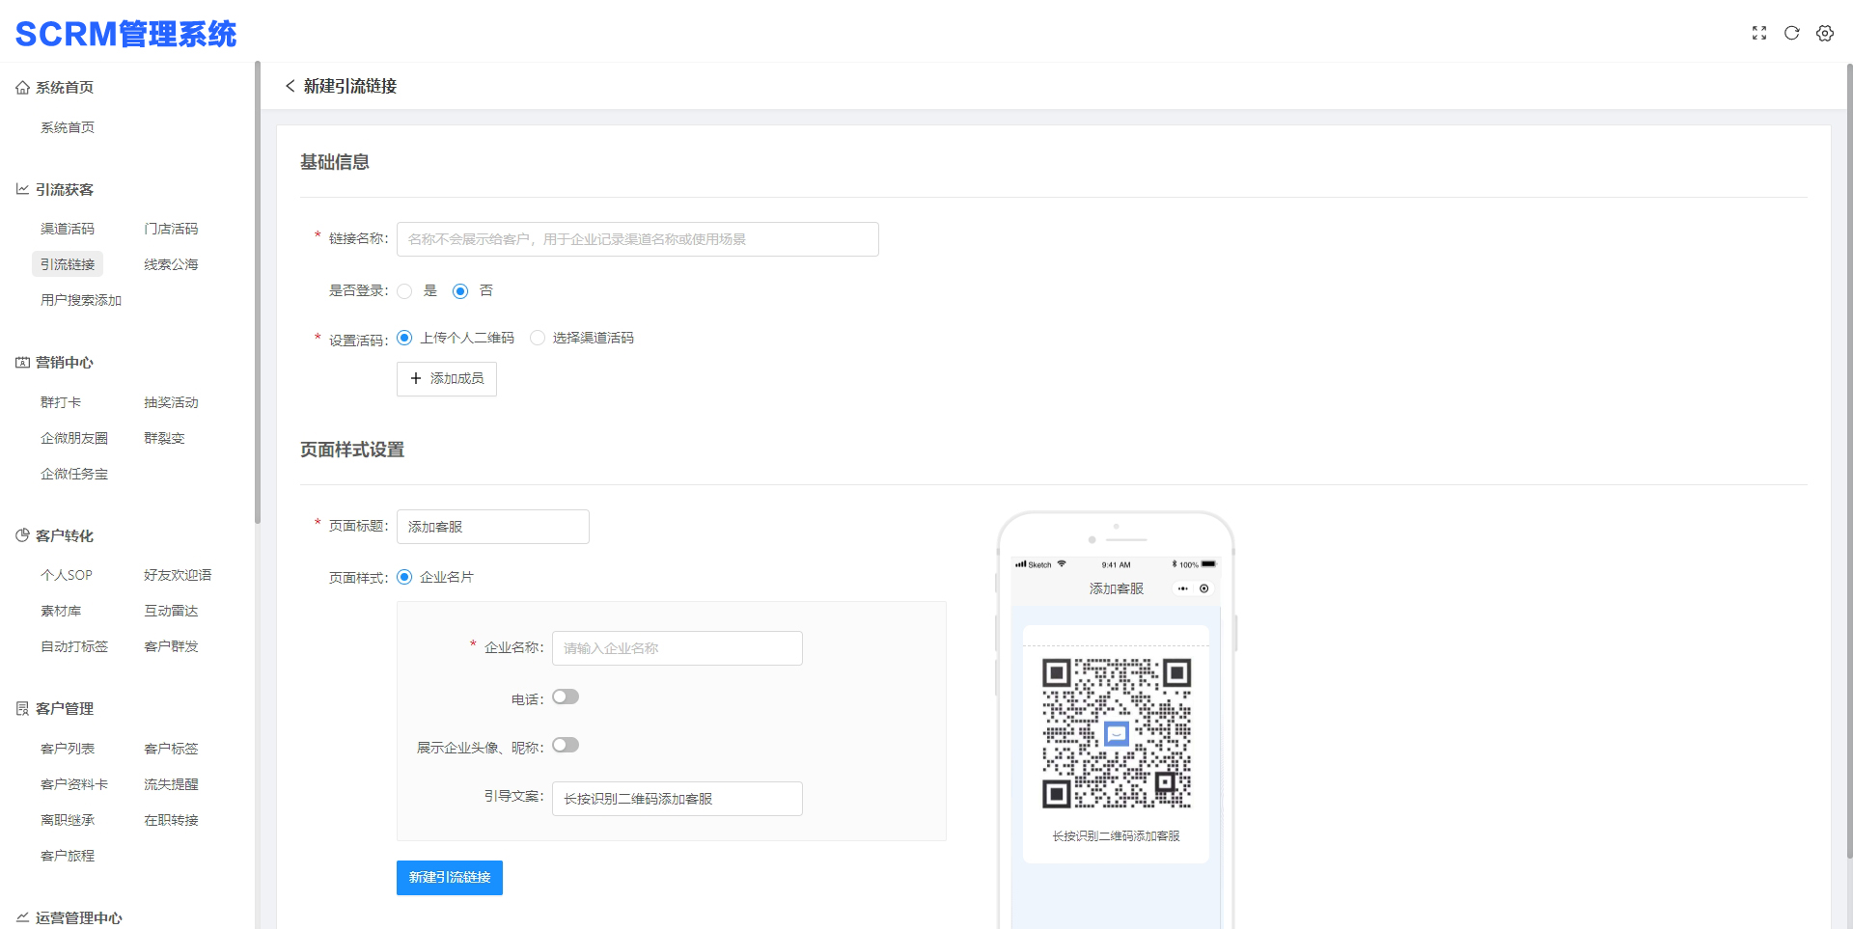Open 客户旅程 menu item

point(68,856)
